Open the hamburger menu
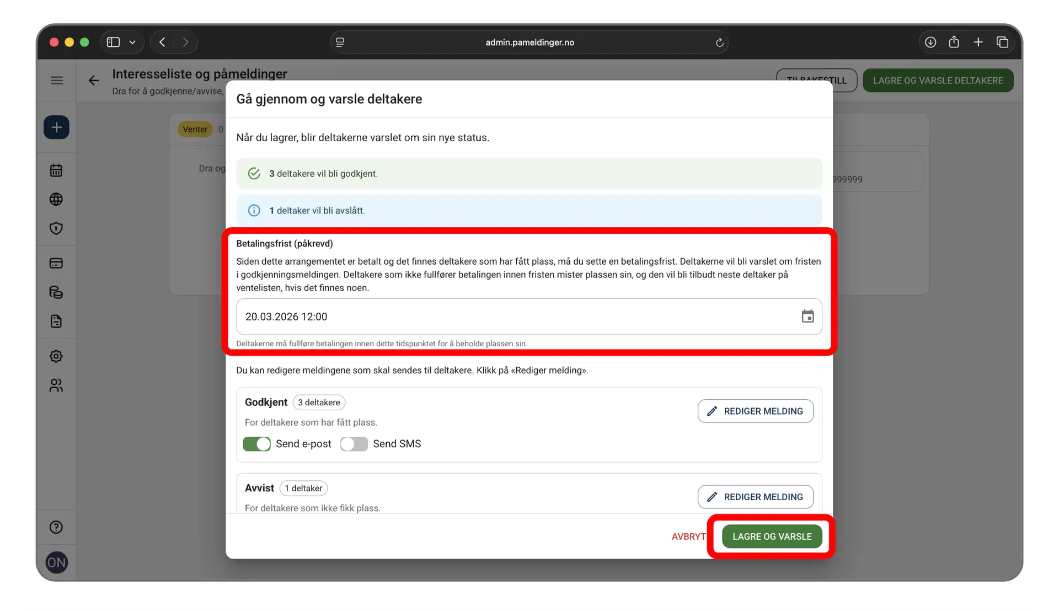The height and width of the screenshot is (611, 1059). [56, 81]
